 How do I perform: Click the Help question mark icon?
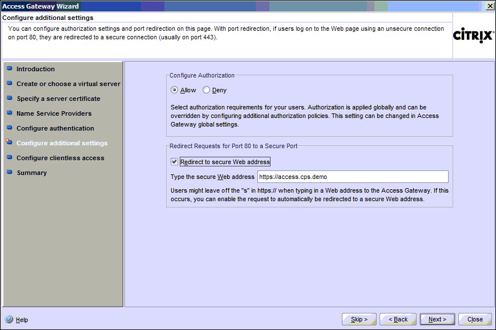(9, 320)
